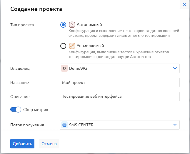Screen dimensions: 190x154
Task: Open the SMS-CENTER stream combo box
Action: click(x=118, y=125)
